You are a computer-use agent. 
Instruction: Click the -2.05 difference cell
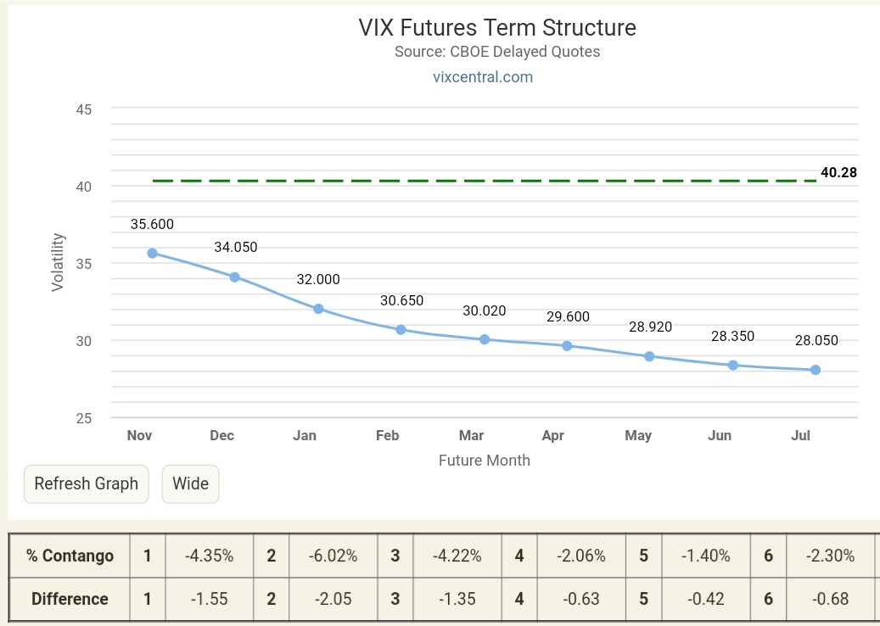point(335,599)
